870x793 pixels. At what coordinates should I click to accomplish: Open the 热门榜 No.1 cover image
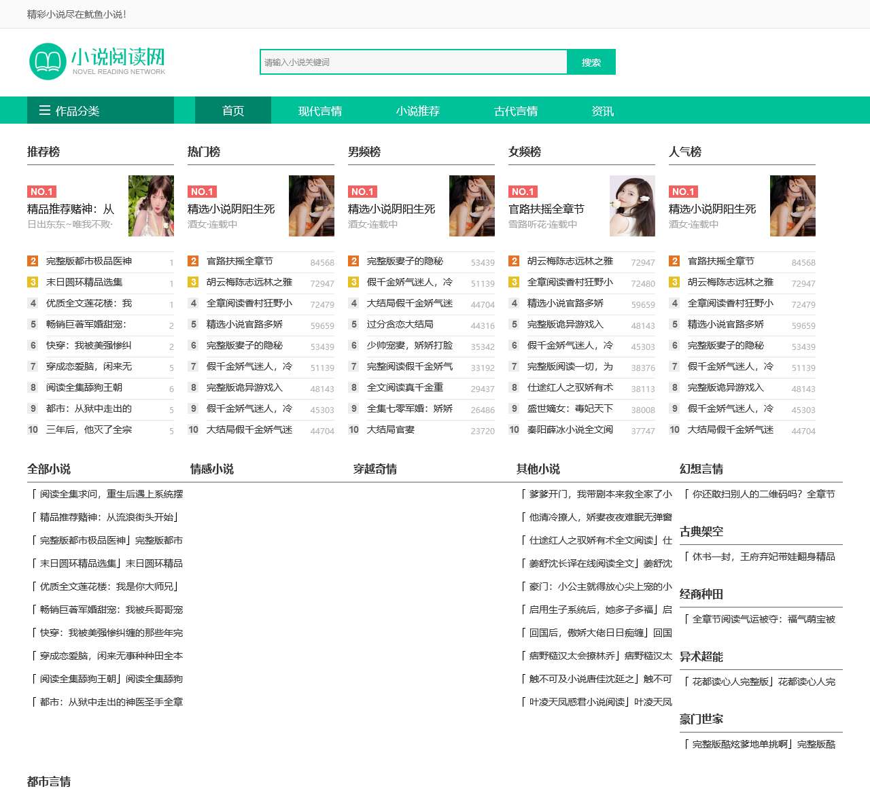pos(311,206)
